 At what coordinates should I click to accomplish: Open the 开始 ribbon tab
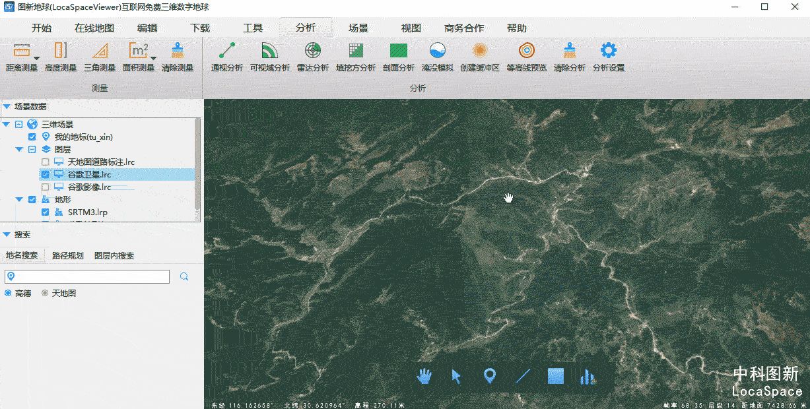(x=42, y=28)
